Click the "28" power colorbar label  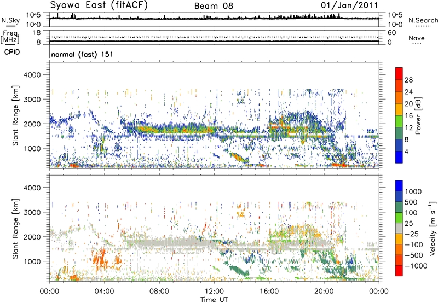click(408, 80)
